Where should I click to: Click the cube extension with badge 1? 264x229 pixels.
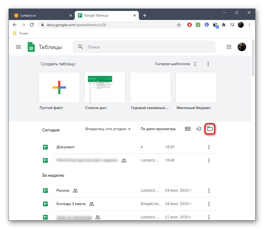tap(215, 25)
